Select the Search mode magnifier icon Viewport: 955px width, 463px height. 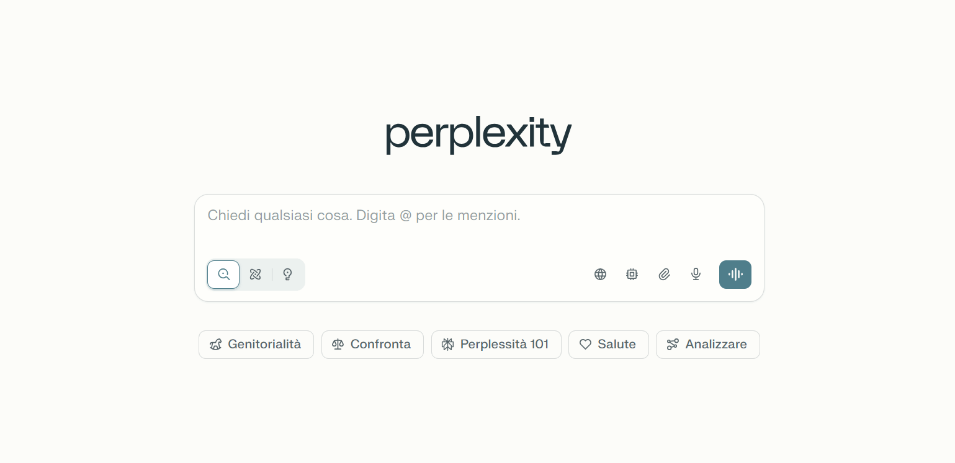(223, 274)
